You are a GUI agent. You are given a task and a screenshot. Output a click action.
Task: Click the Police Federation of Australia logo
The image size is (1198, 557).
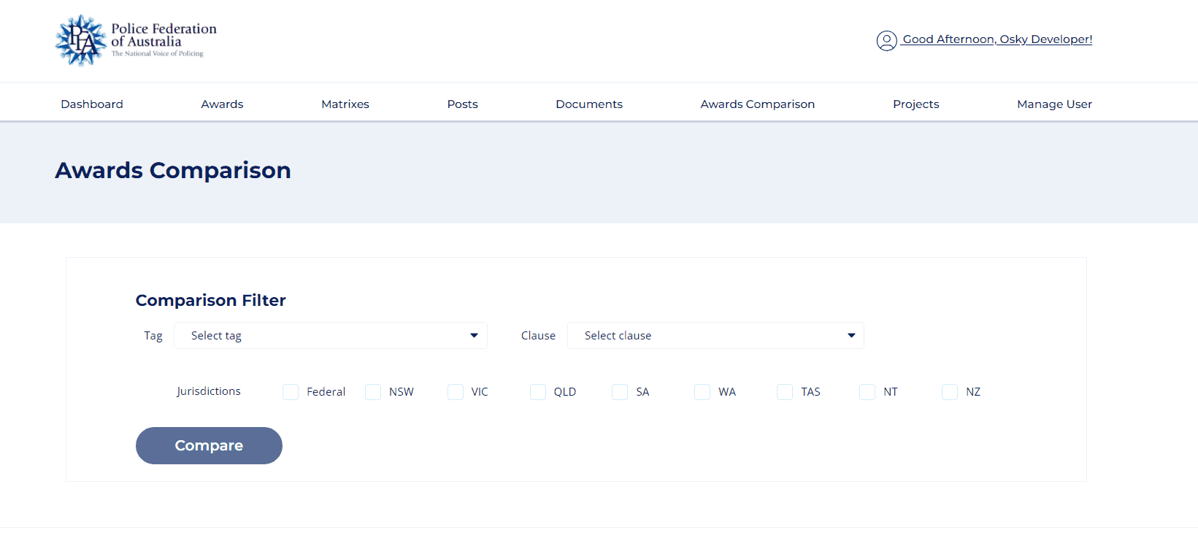coord(137,40)
